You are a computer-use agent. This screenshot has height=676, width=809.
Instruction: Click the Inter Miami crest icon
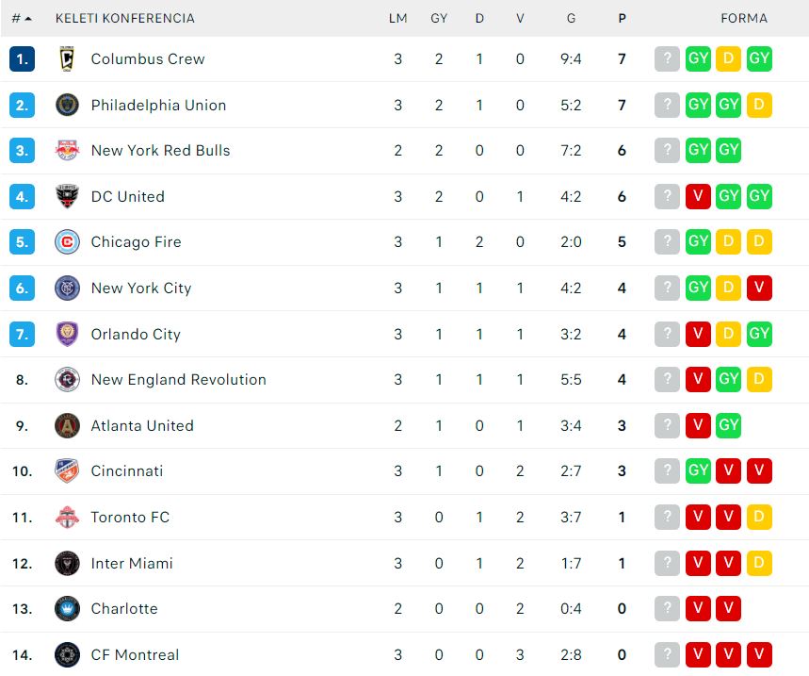[x=67, y=563]
